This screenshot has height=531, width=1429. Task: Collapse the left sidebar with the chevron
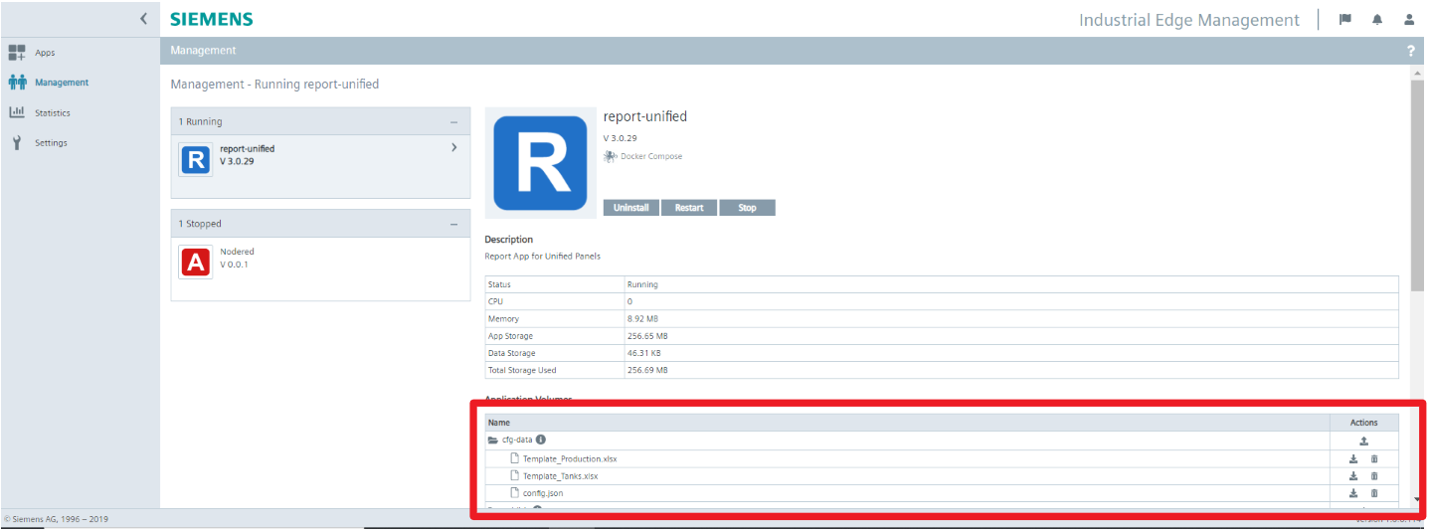(x=143, y=19)
